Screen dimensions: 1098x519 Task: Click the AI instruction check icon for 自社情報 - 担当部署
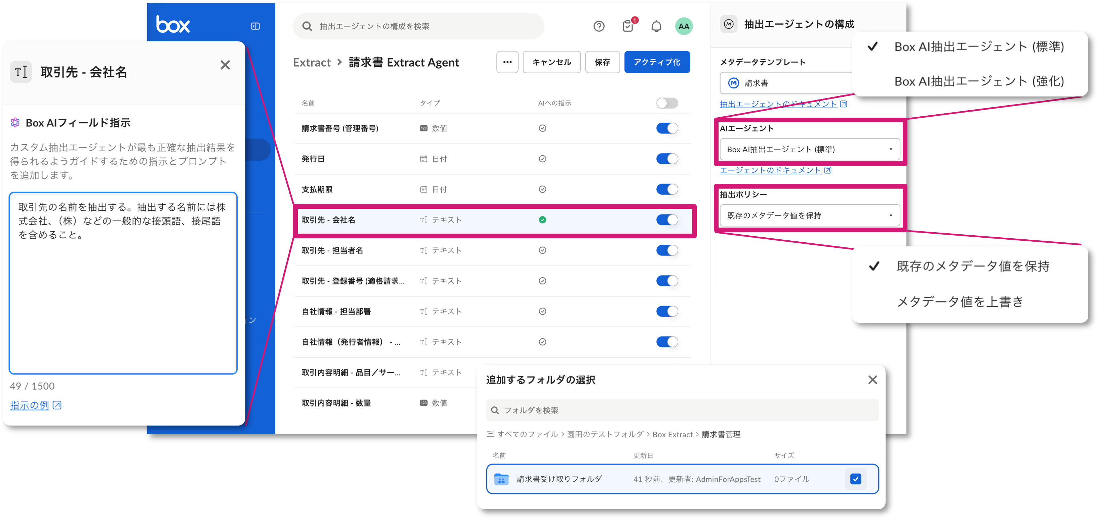tap(542, 311)
